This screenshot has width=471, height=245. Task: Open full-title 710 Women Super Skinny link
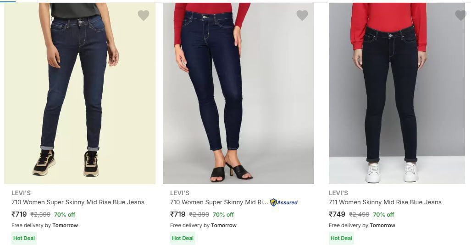point(78,202)
